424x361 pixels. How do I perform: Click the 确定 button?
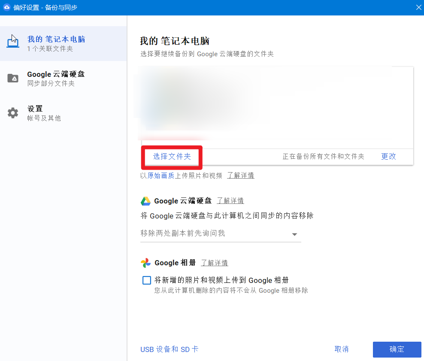397,349
